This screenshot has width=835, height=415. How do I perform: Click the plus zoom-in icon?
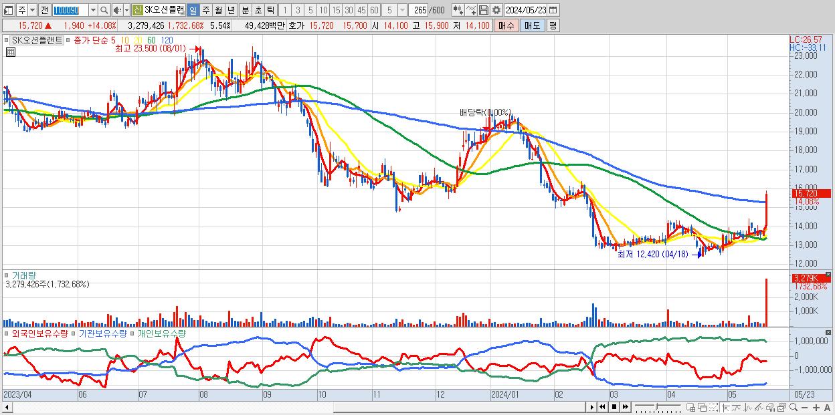point(816,408)
